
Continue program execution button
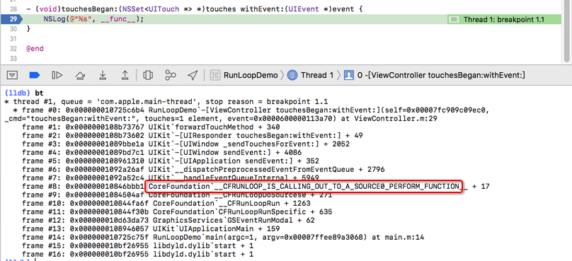pyautogui.click(x=57, y=76)
